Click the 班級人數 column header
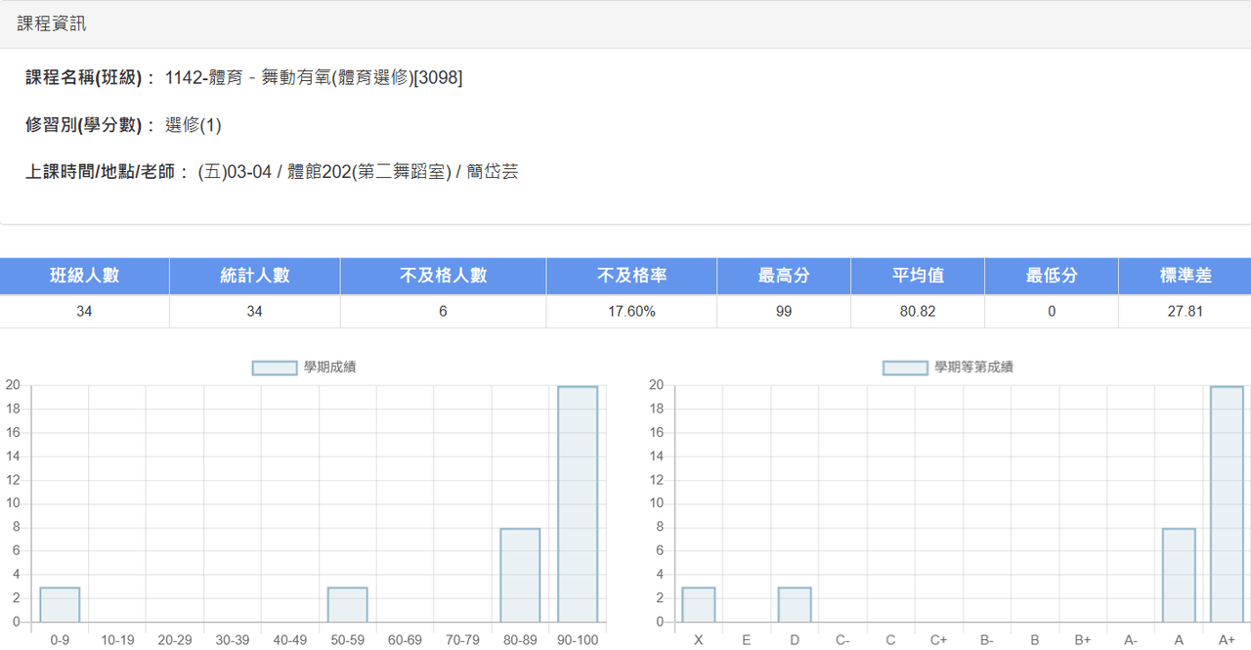The height and width of the screenshot is (650, 1251). click(x=85, y=276)
